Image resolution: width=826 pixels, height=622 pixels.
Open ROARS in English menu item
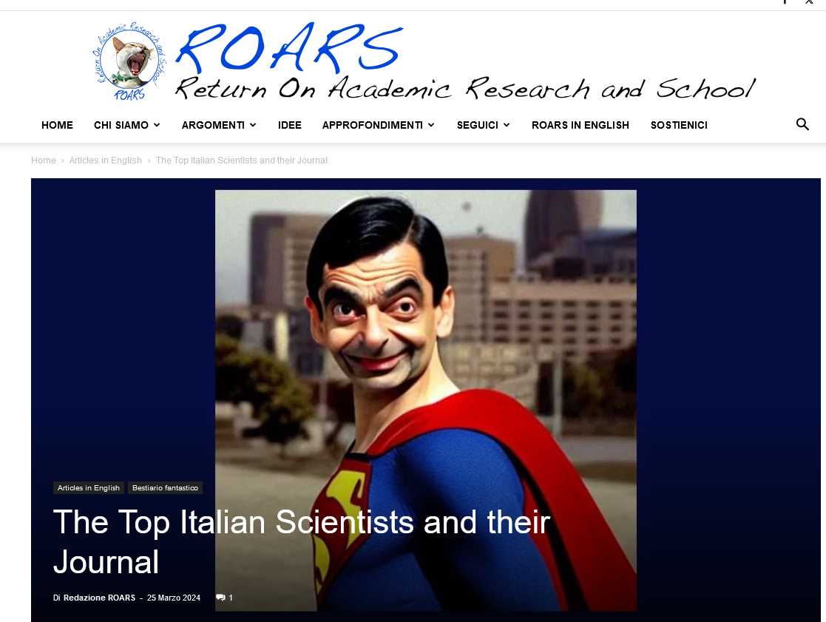(x=580, y=125)
